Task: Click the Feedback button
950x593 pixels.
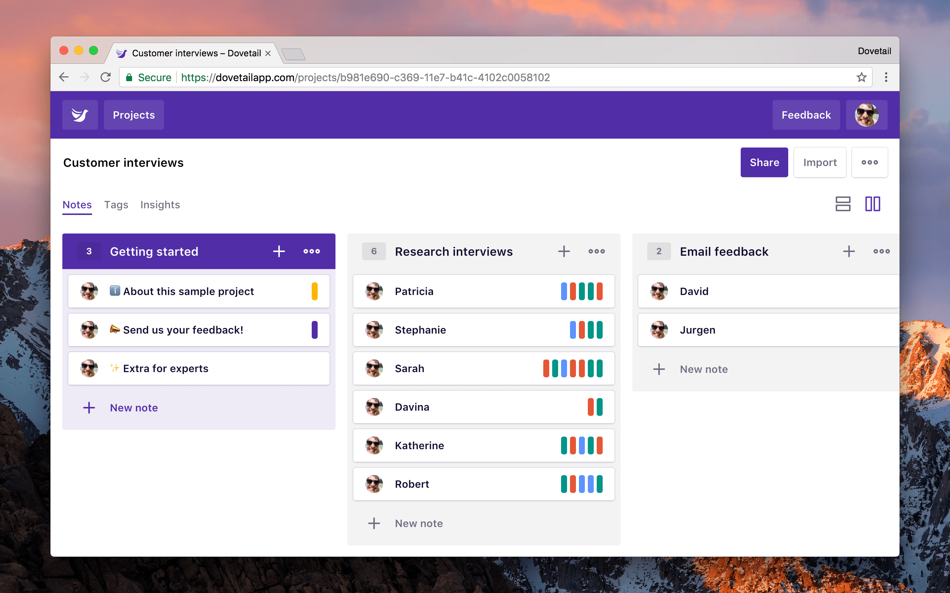Action: click(x=806, y=115)
